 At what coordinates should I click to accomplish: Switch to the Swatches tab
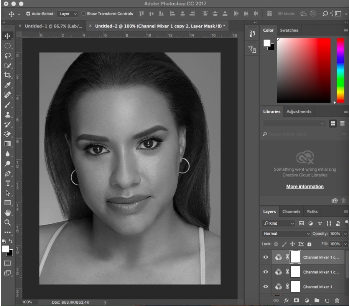pos(289,30)
